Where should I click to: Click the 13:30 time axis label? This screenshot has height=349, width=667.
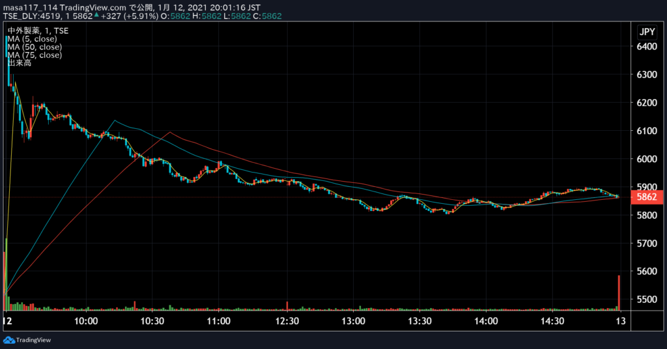pos(420,321)
